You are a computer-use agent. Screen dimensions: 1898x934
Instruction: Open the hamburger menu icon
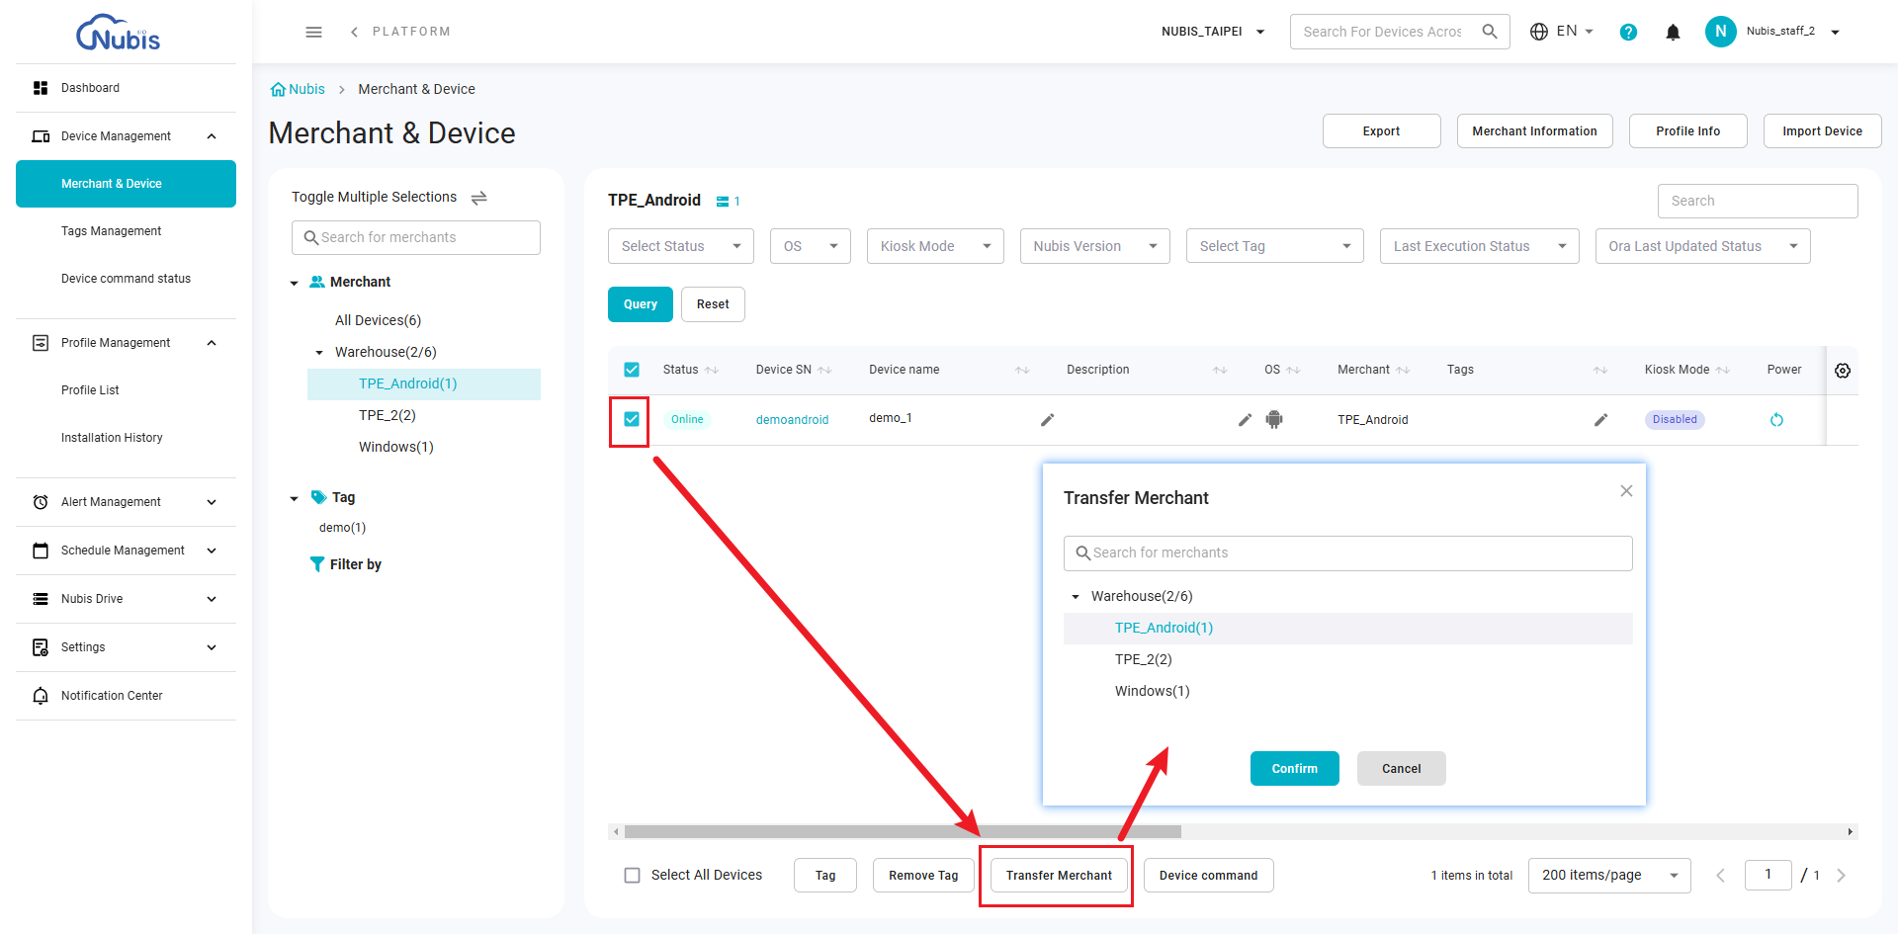(x=313, y=32)
